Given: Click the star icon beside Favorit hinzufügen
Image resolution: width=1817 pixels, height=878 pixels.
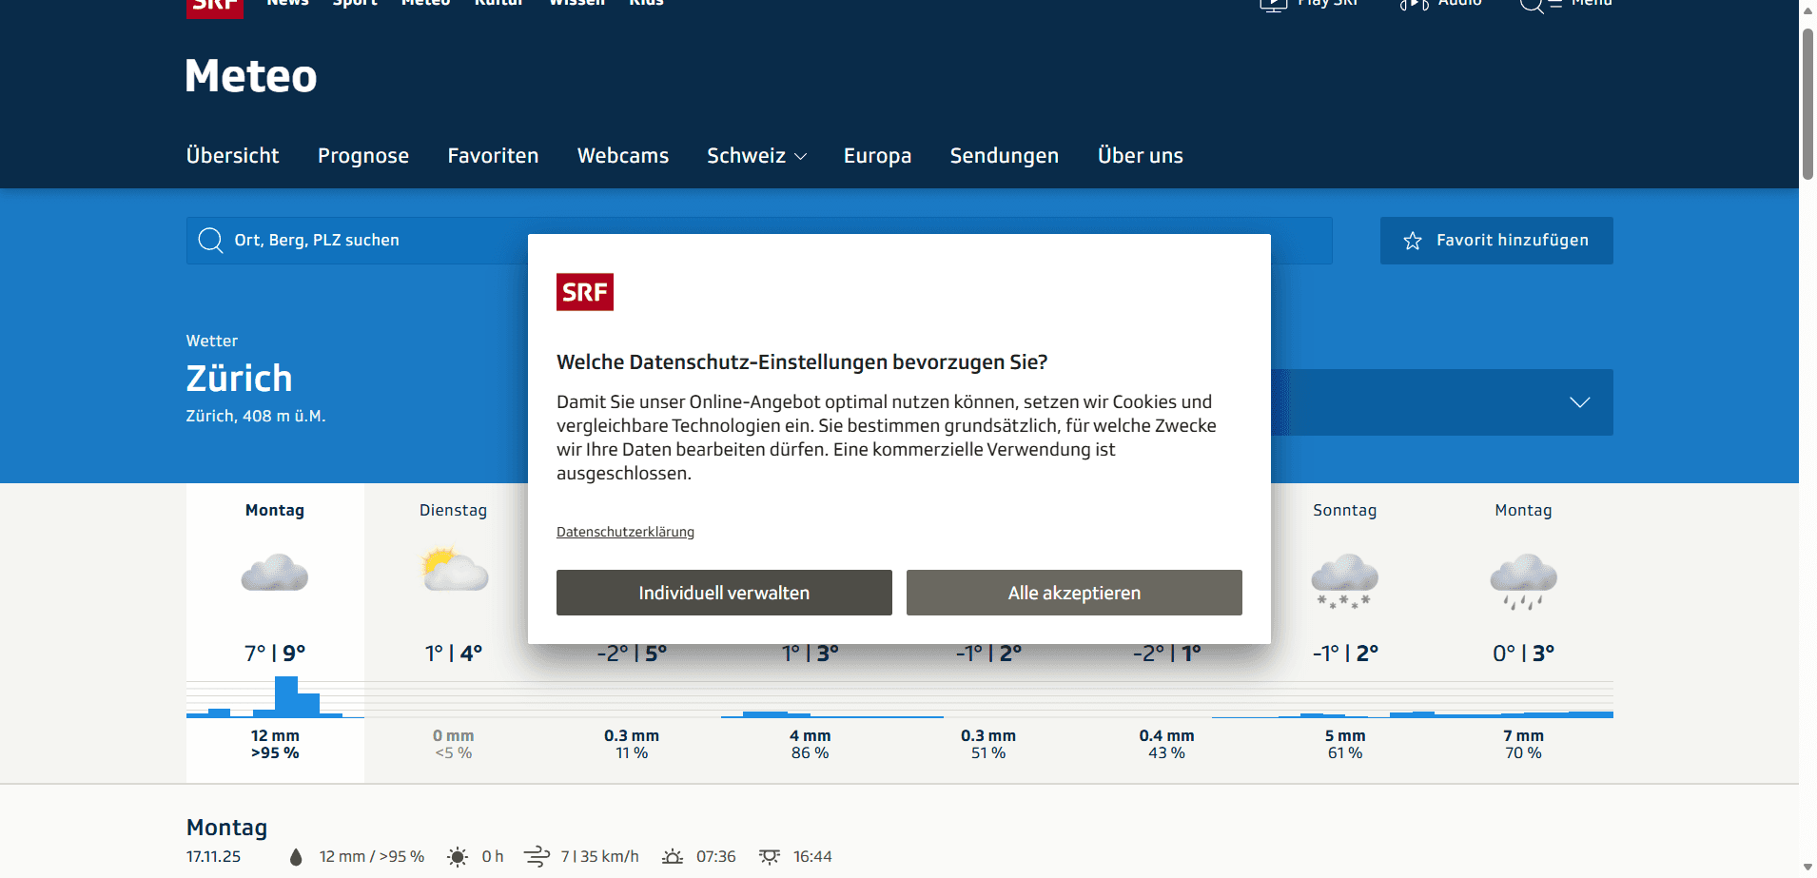Looking at the screenshot, I should [x=1413, y=241].
